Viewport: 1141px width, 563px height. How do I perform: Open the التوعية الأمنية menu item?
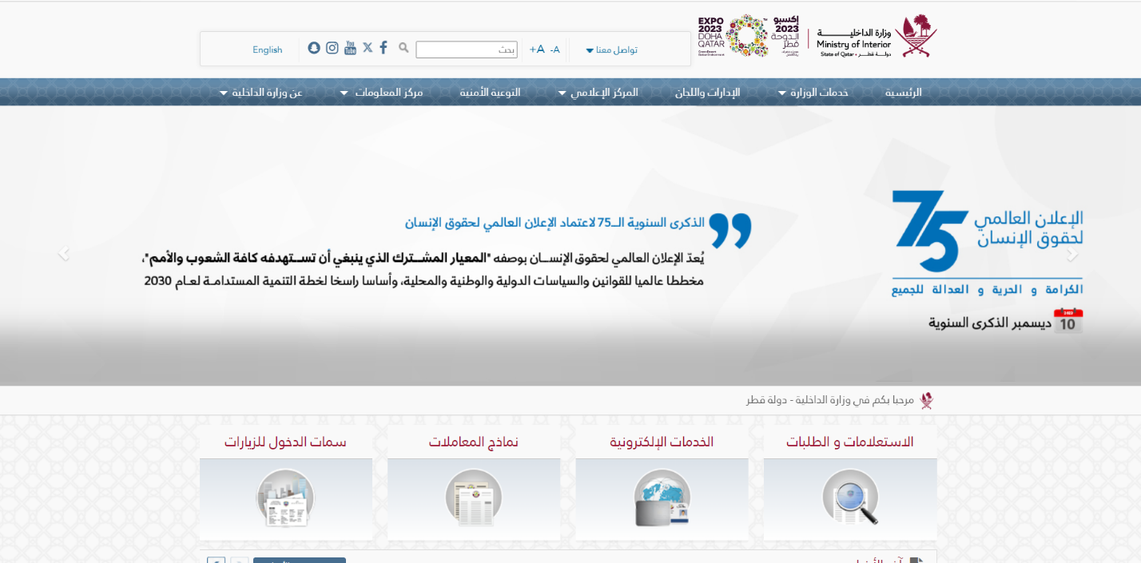[490, 93]
